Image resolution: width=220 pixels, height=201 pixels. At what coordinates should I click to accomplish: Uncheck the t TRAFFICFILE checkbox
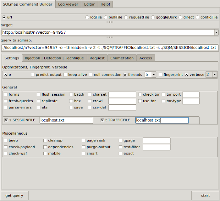tap(102, 120)
